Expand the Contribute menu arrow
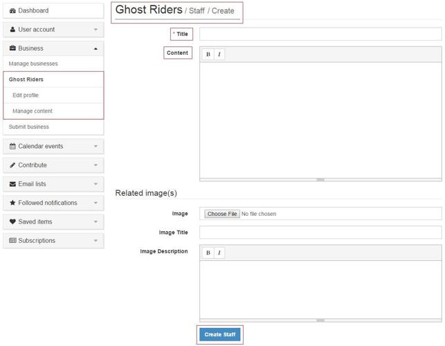The width and height of the screenshot is (445, 346). (x=96, y=165)
